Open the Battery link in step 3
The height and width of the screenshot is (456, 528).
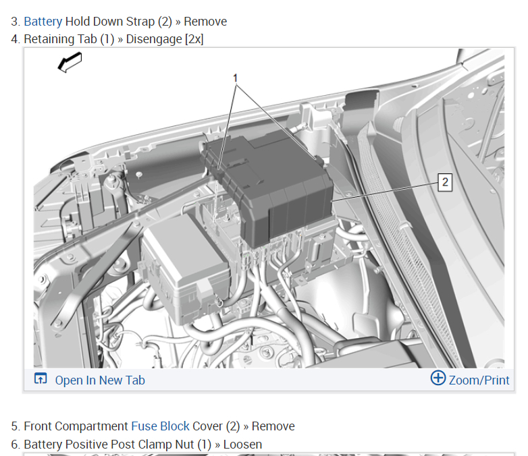click(43, 22)
